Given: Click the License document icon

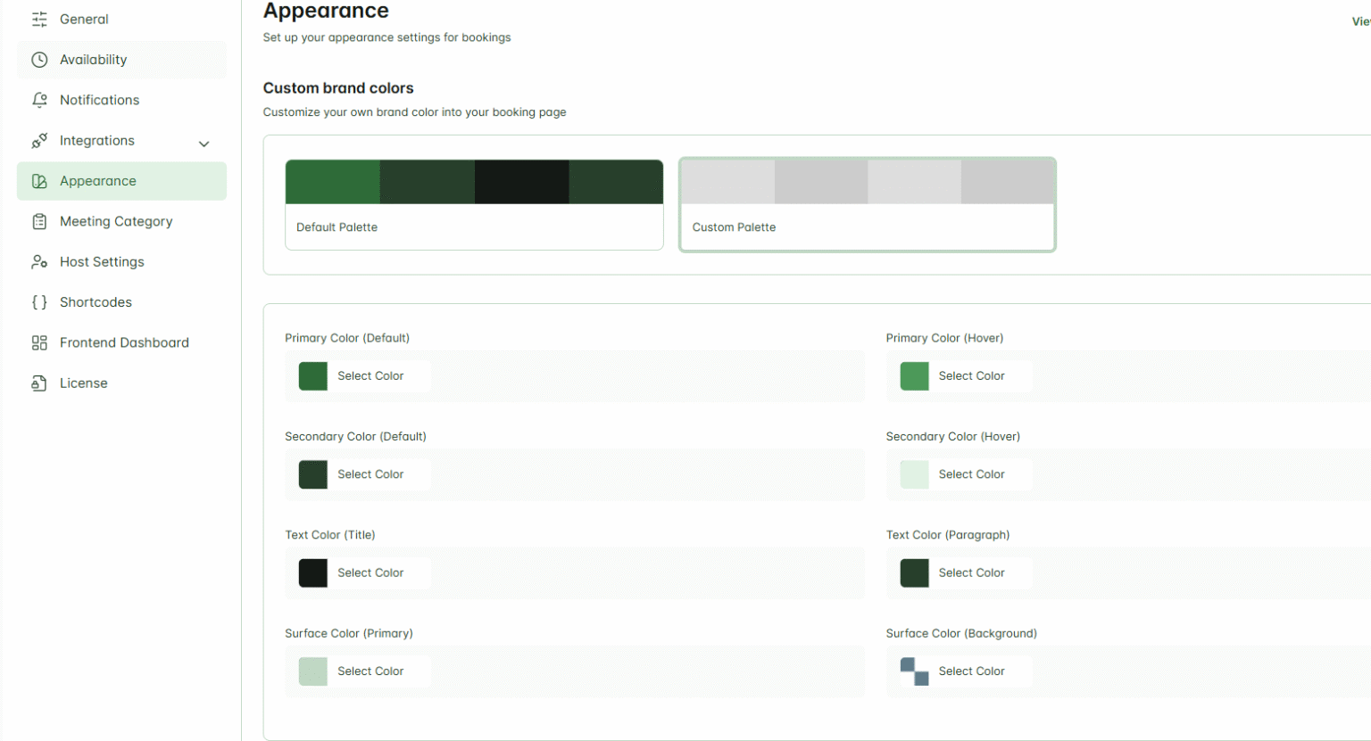Looking at the screenshot, I should 39,383.
